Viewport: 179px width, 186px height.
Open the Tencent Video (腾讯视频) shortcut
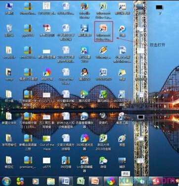(85, 96)
